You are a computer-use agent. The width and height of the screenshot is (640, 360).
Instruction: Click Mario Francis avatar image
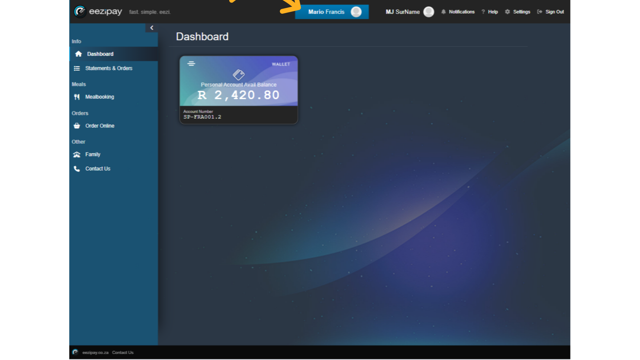356,12
